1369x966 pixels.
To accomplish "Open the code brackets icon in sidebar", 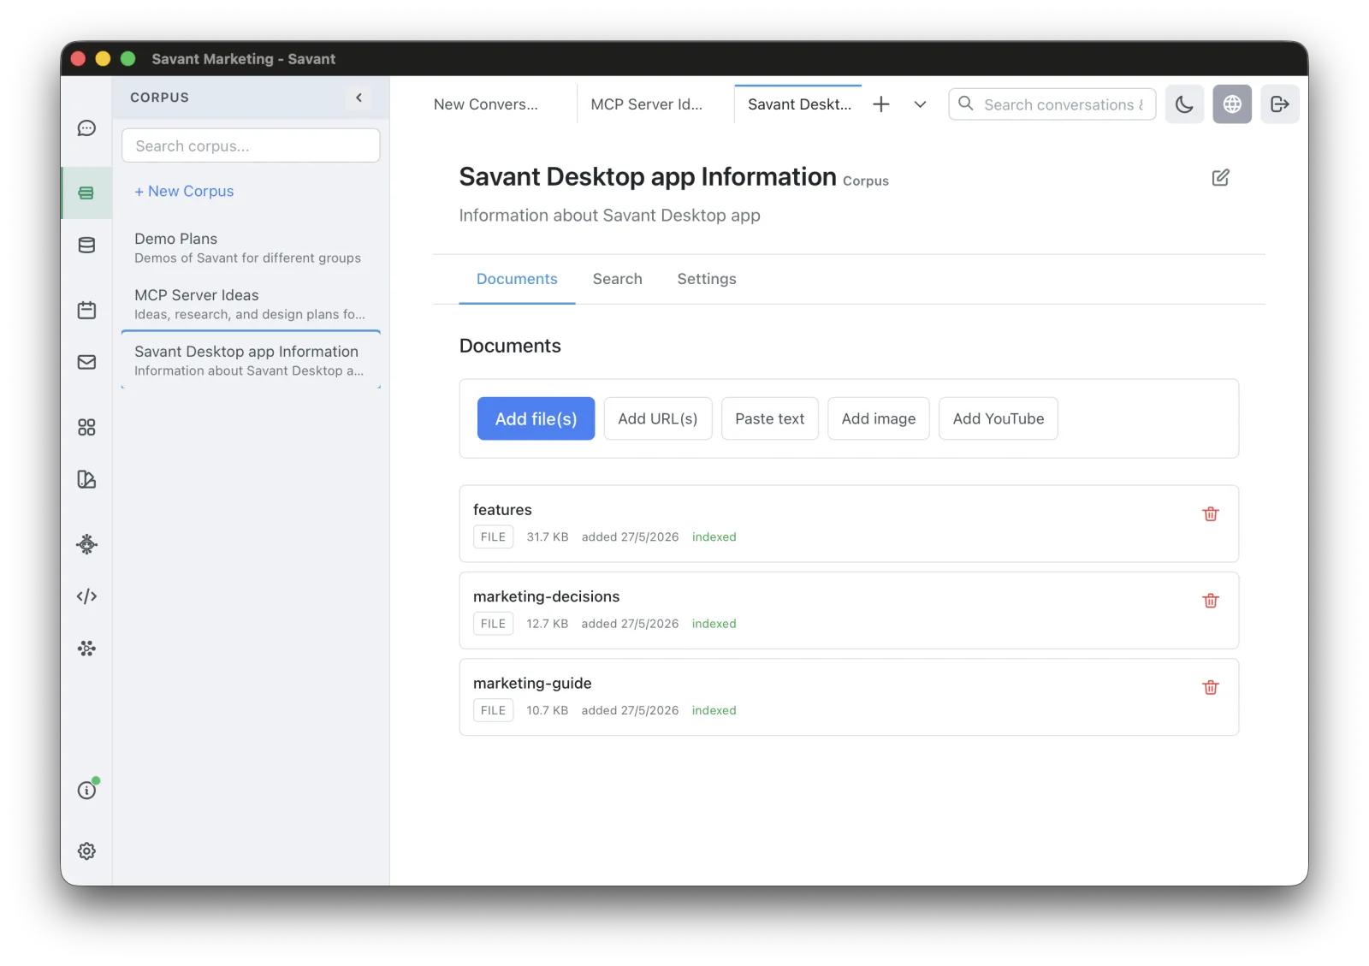I will (x=86, y=596).
